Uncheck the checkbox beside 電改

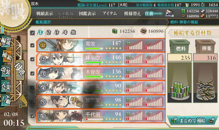(32, 45)
